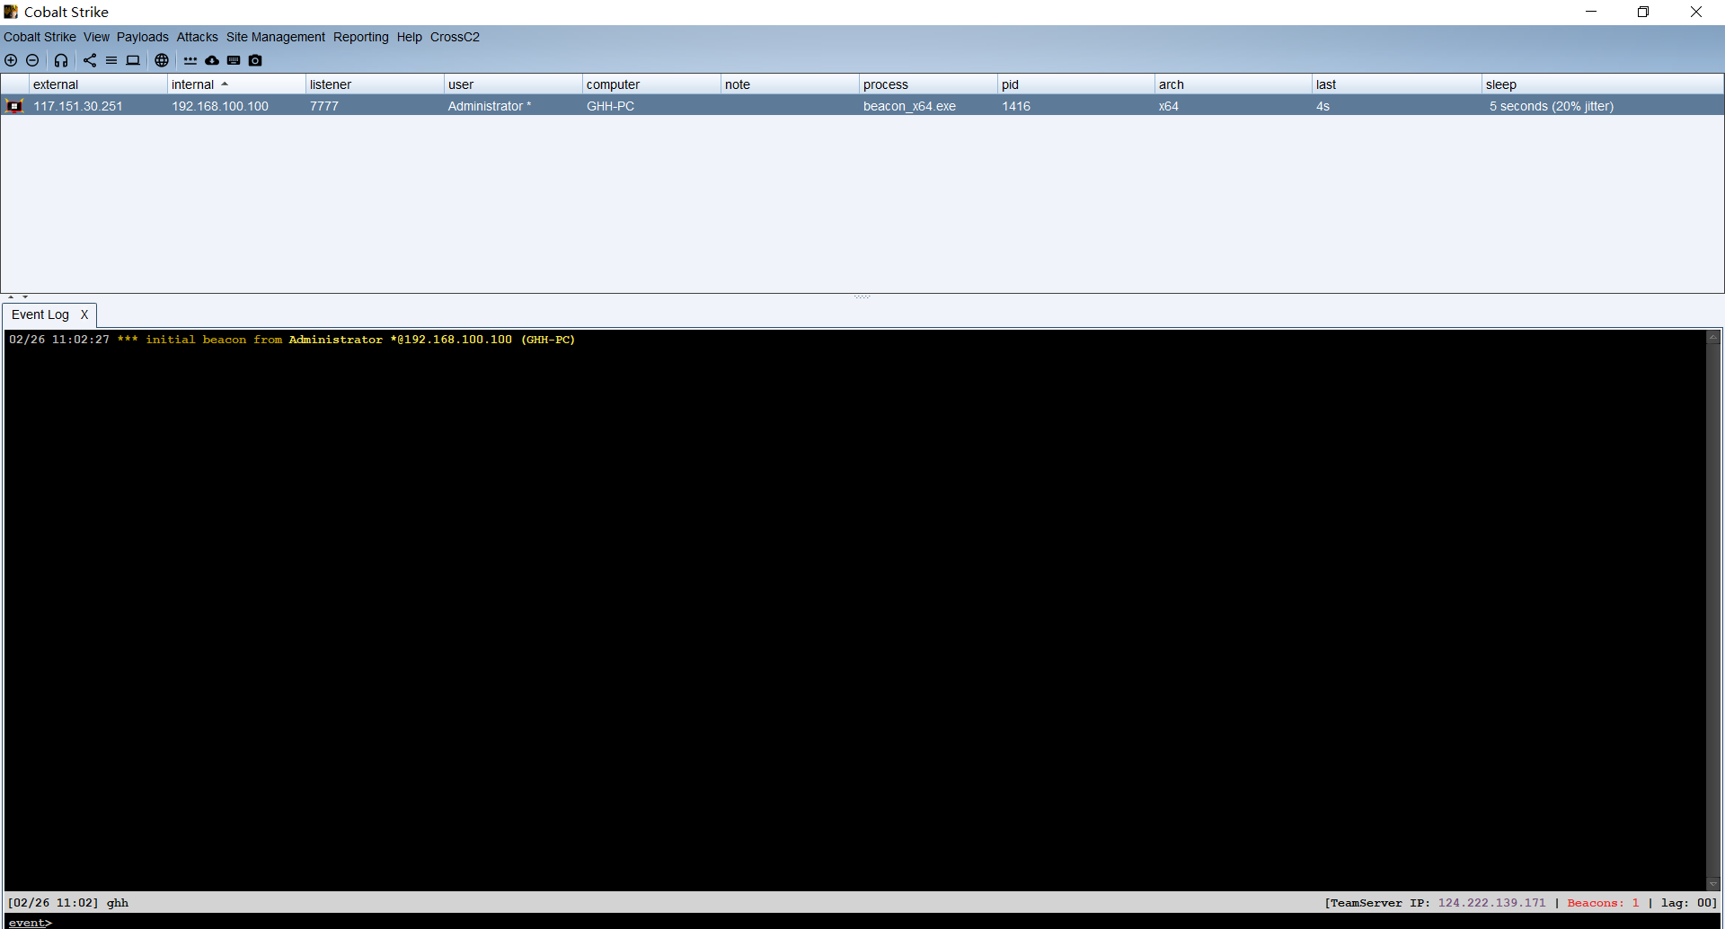
Task: Sort sessions by note column header
Action: (x=790, y=84)
